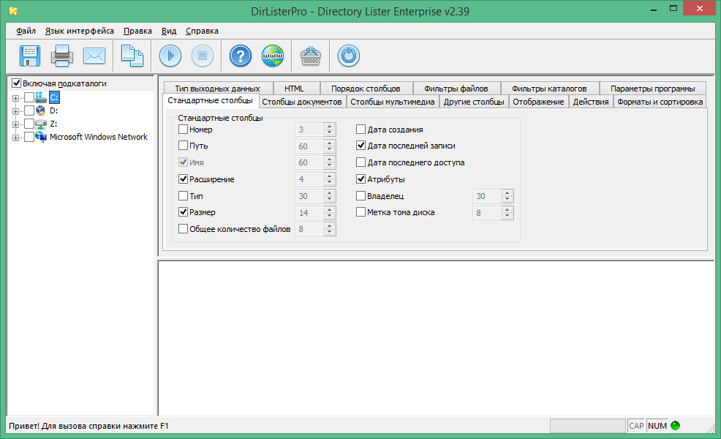
Task: Enable Общее количество файлов checkbox
Action: click(x=183, y=229)
